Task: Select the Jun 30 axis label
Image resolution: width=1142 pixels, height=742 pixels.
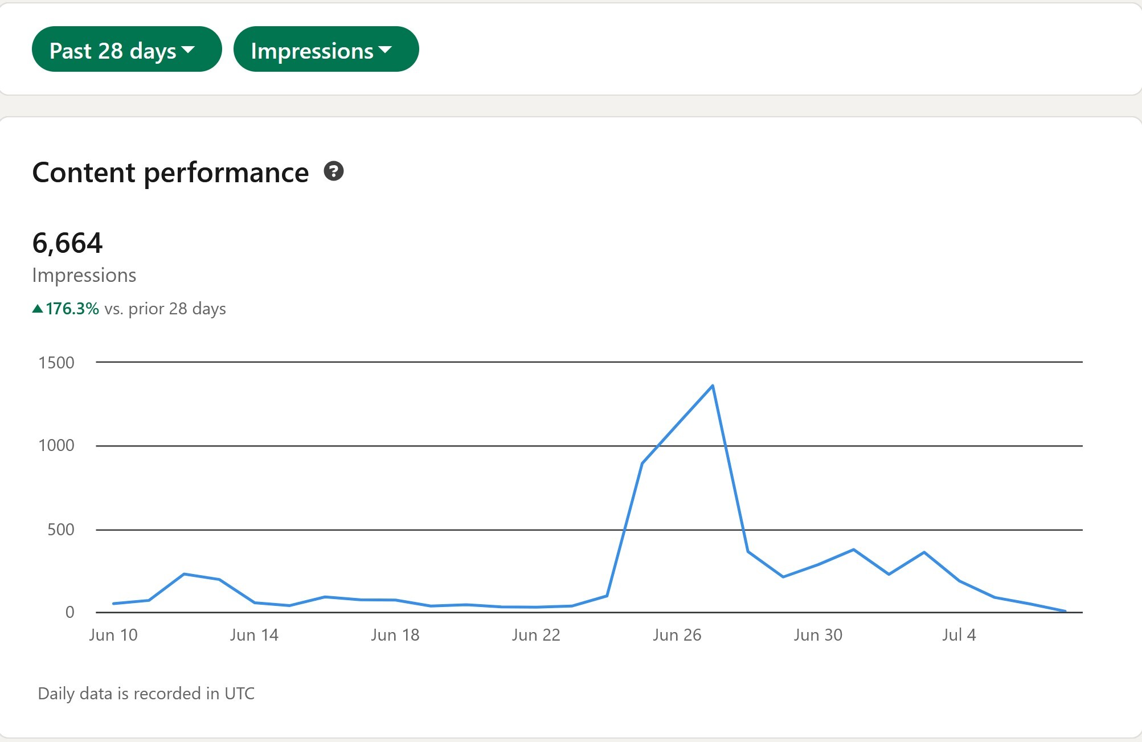Action: coord(818,635)
